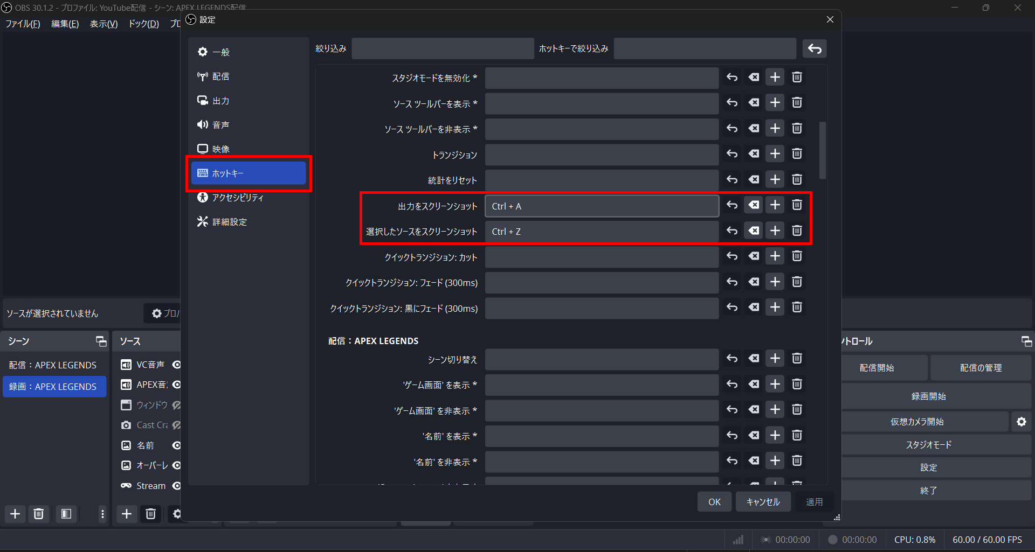Cancel the settings dialog with キャンセル
The width and height of the screenshot is (1035, 552).
tap(763, 502)
